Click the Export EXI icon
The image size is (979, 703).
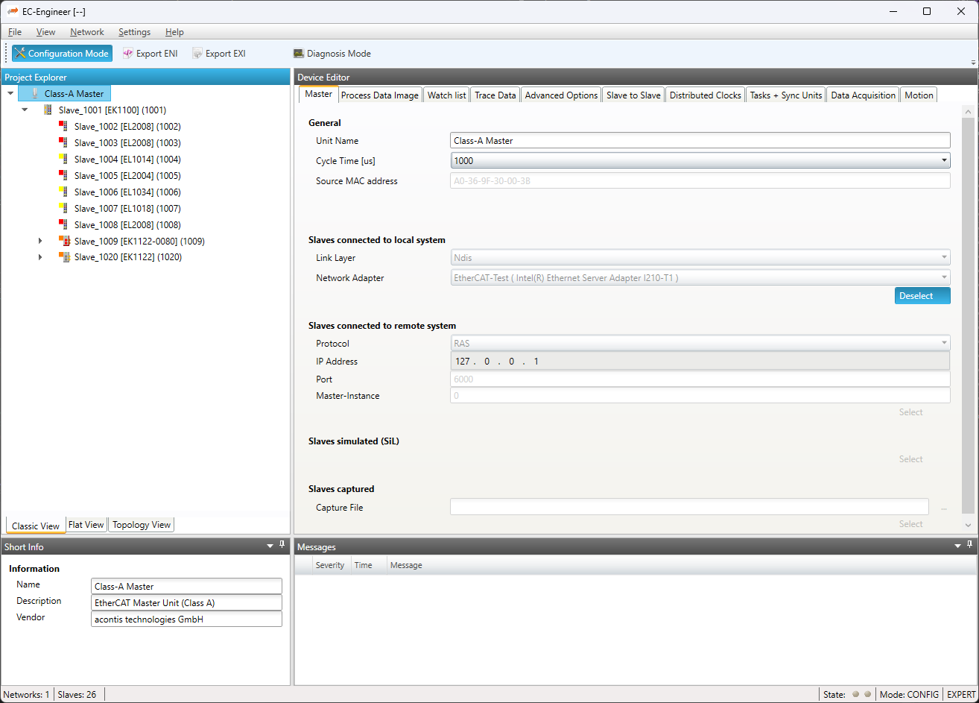[197, 54]
